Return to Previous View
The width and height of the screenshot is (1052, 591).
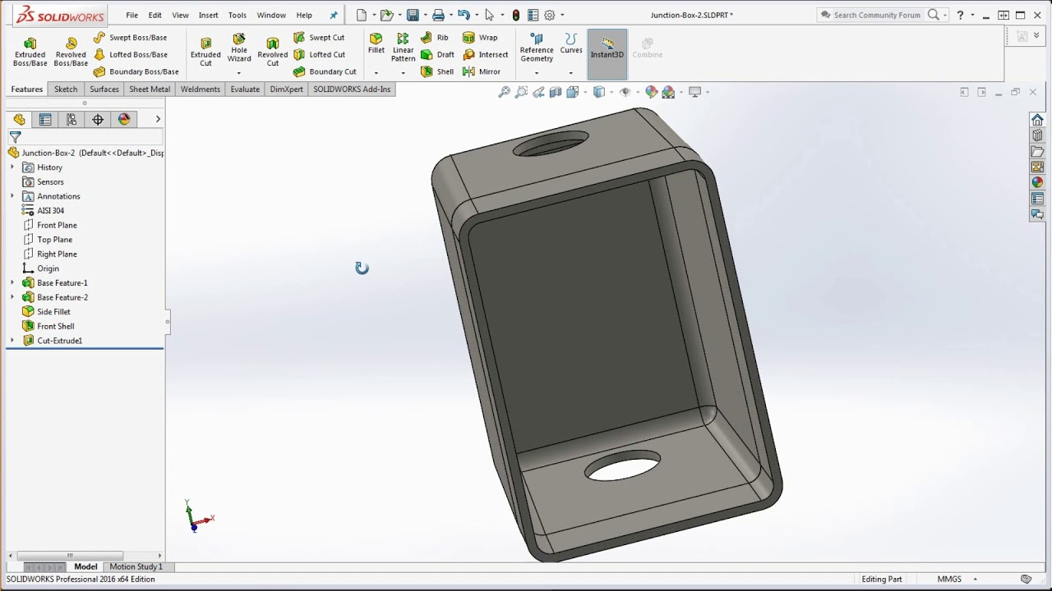[x=538, y=92]
